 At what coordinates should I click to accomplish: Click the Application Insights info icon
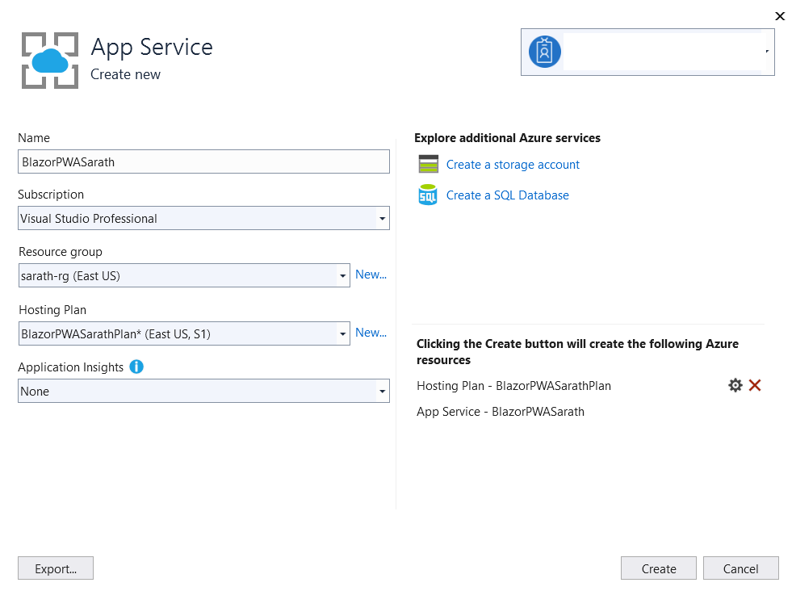pos(136,367)
